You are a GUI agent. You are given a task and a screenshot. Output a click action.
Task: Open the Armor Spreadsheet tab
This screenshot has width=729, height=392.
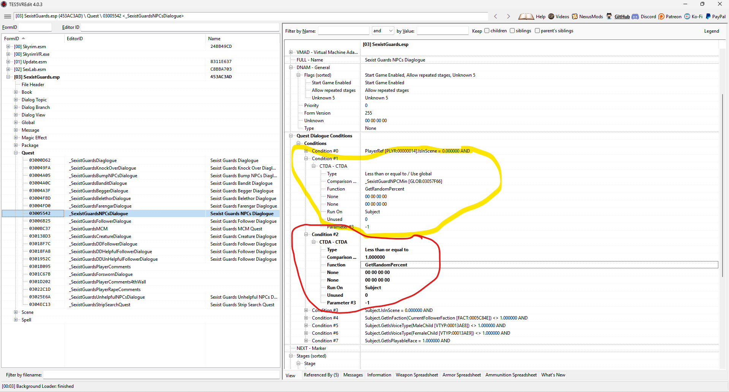coord(462,375)
